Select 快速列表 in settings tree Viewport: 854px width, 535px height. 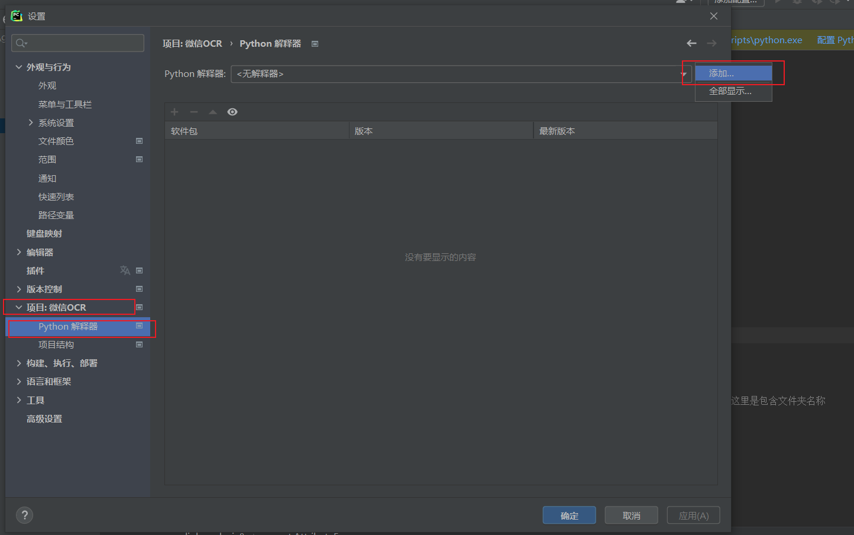[x=56, y=196]
